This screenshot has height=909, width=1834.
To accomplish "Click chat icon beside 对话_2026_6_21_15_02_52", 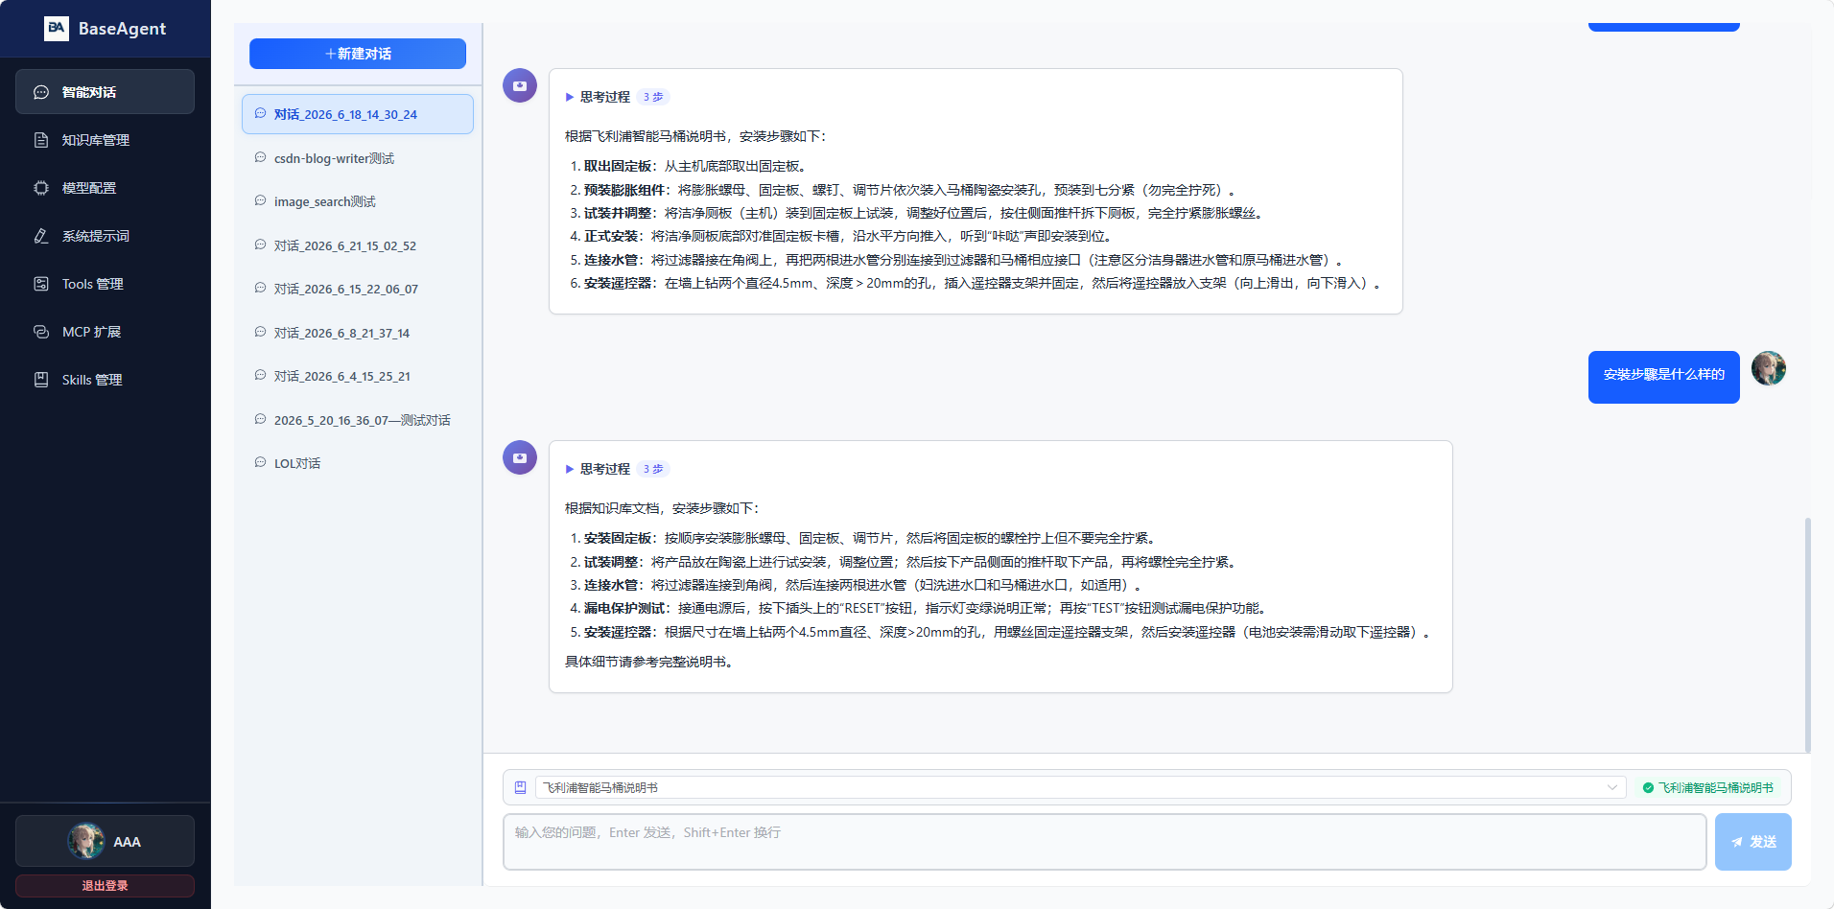I will pos(260,245).
